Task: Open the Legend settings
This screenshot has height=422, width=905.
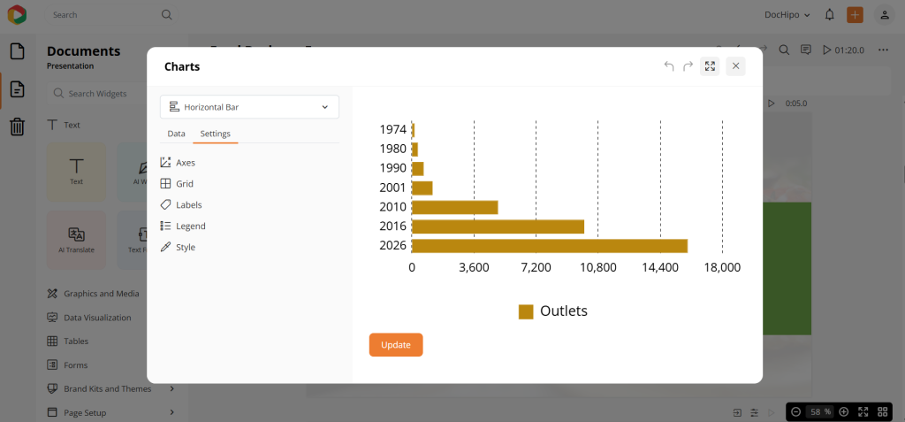Action: [x=183, y=226]
